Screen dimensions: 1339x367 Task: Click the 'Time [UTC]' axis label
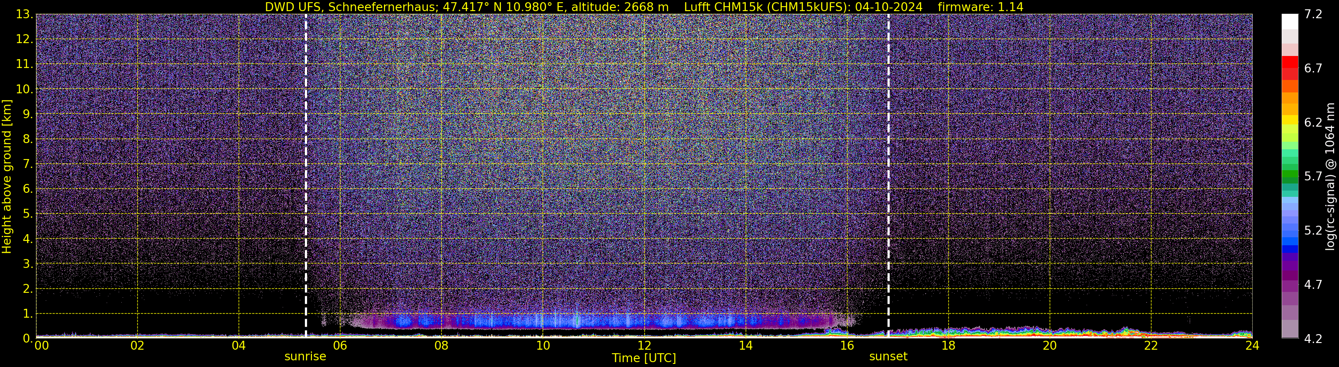pyautogui.click(x=644, y=358)
